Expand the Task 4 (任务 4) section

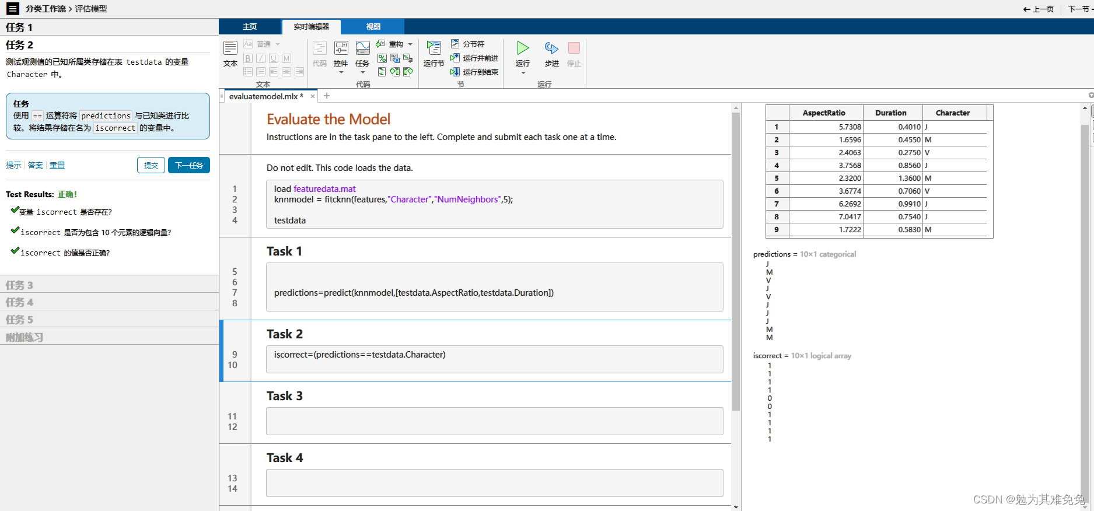click(x=109, y=302)
